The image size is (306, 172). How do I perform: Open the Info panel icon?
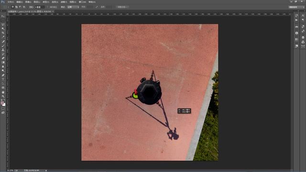tap(296, 33)
